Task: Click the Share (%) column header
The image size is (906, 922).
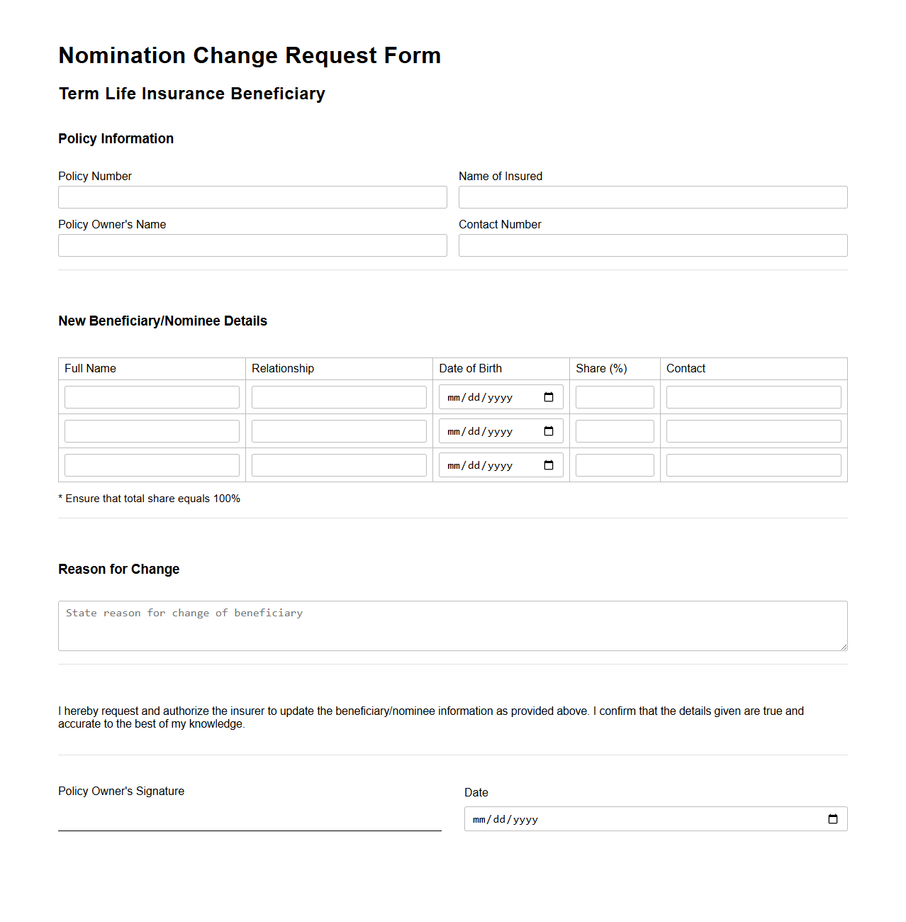Action: pyautogui.click(x=601, y=368)
